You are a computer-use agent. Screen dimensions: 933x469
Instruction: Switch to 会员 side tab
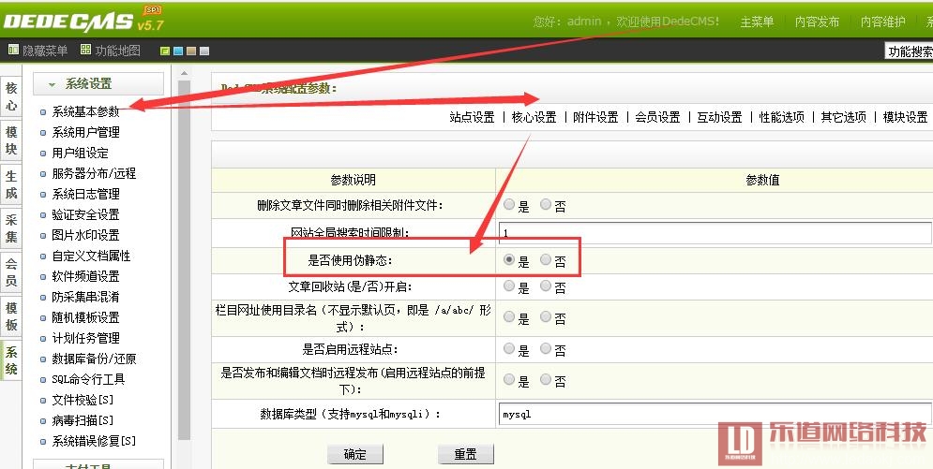[x=10, y=272]
